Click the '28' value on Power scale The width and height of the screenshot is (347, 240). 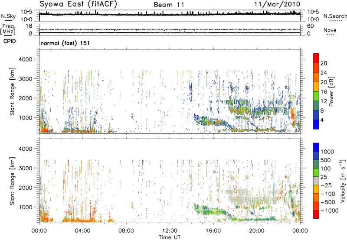(324, 63)
